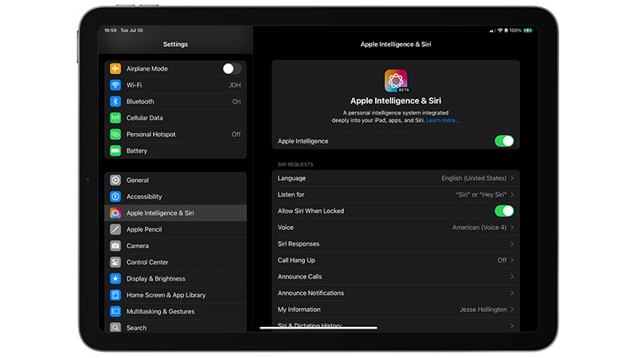Tap the Home Screen & App Library icon
The image size is (637, 358).
click(x=115, y=295)
